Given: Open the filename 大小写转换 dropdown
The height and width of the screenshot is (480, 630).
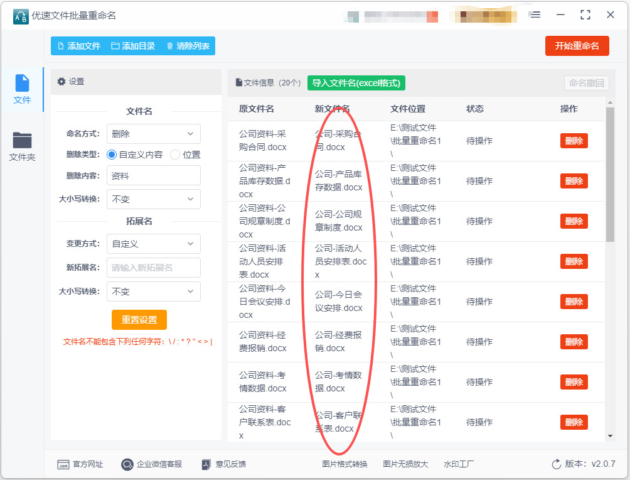Looking at the screenshot, I should point(154,199).
